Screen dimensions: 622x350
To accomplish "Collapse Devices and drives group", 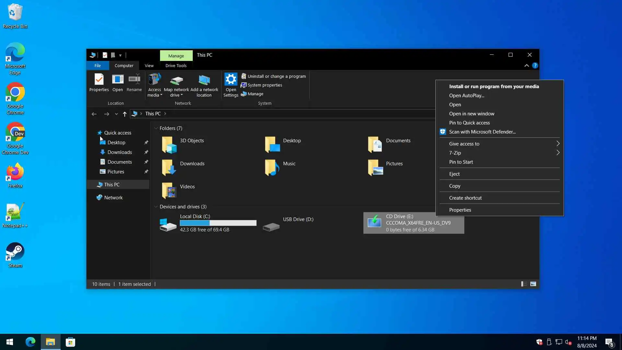I will tap(156, 207).
